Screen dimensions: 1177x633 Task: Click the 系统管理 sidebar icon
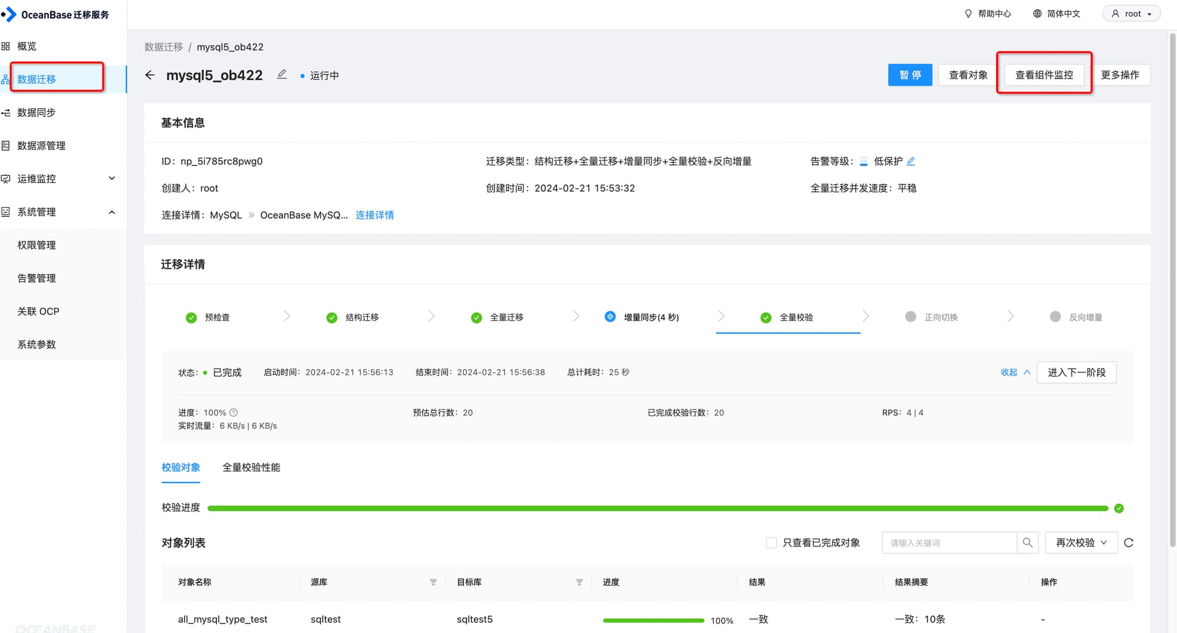[x=6, y=212]
